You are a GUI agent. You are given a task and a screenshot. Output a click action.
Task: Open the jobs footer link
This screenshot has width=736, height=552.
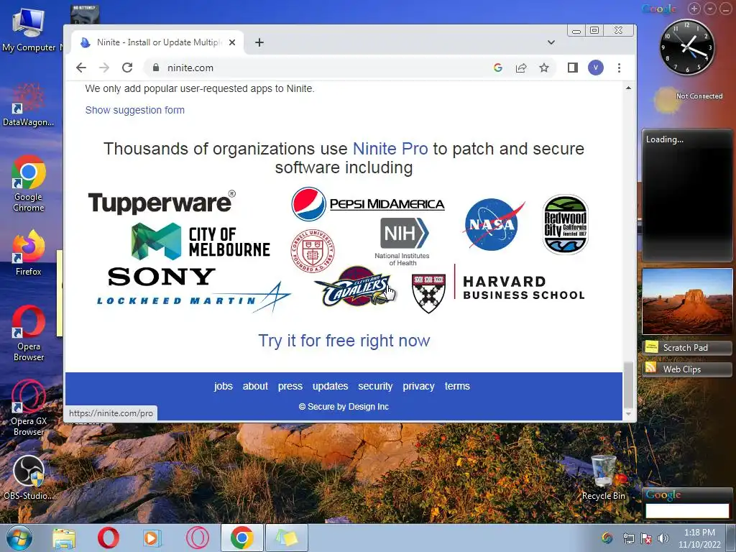point(224,386)
